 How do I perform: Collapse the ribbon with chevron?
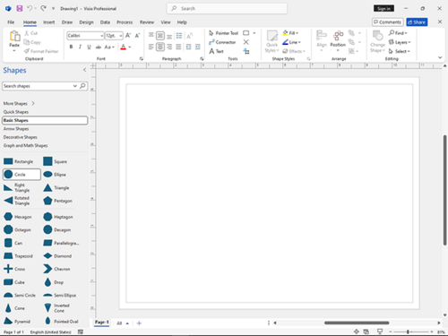click(x=440, y=57)
